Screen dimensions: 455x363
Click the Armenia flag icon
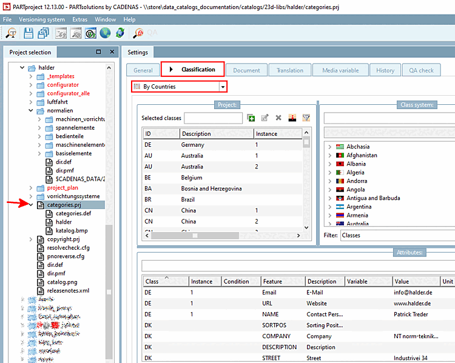click(340, 215)
